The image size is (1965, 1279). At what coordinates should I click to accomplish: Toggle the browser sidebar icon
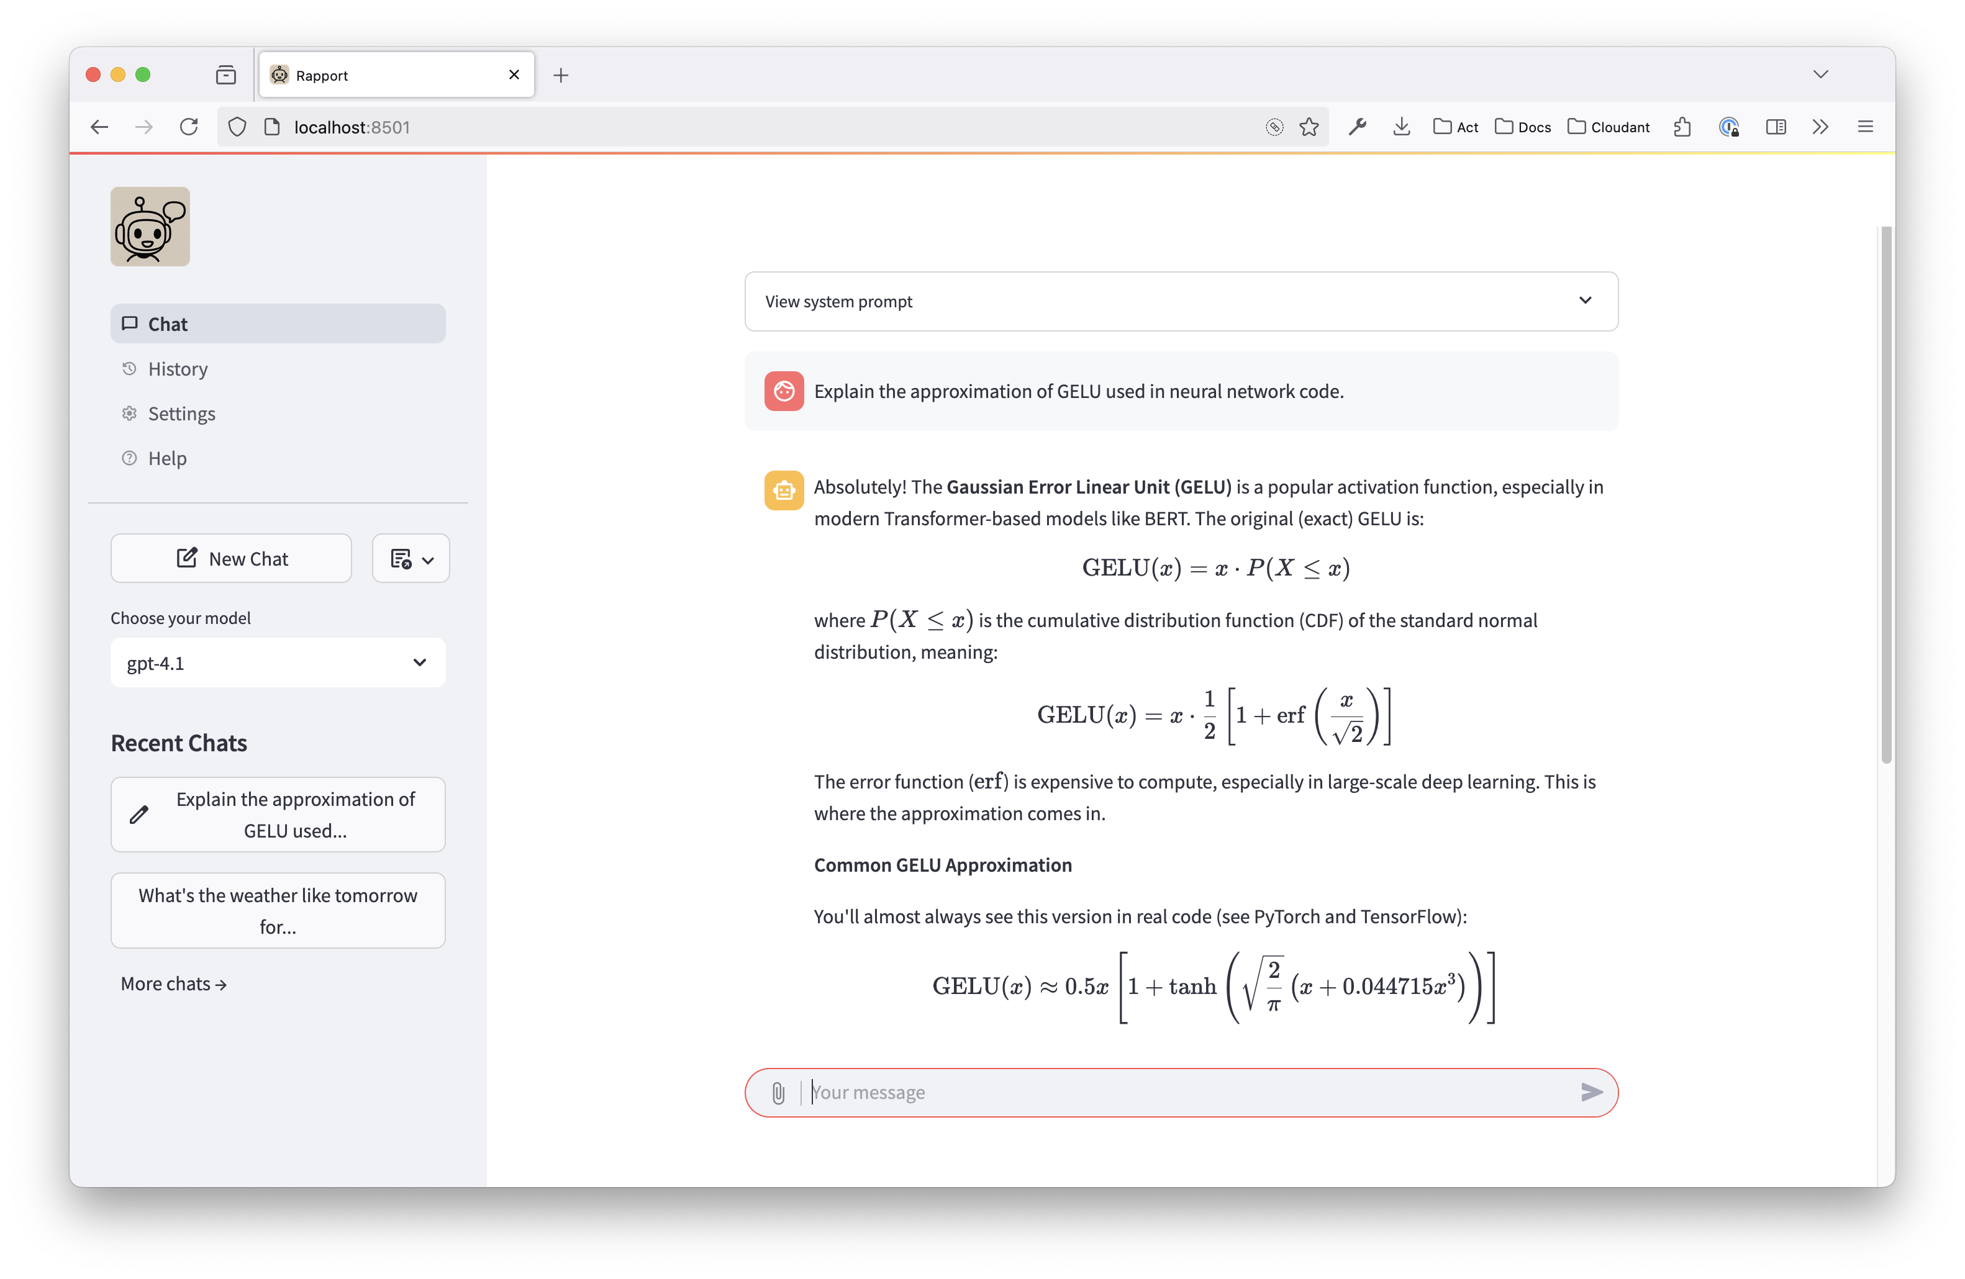point(1776,127)
